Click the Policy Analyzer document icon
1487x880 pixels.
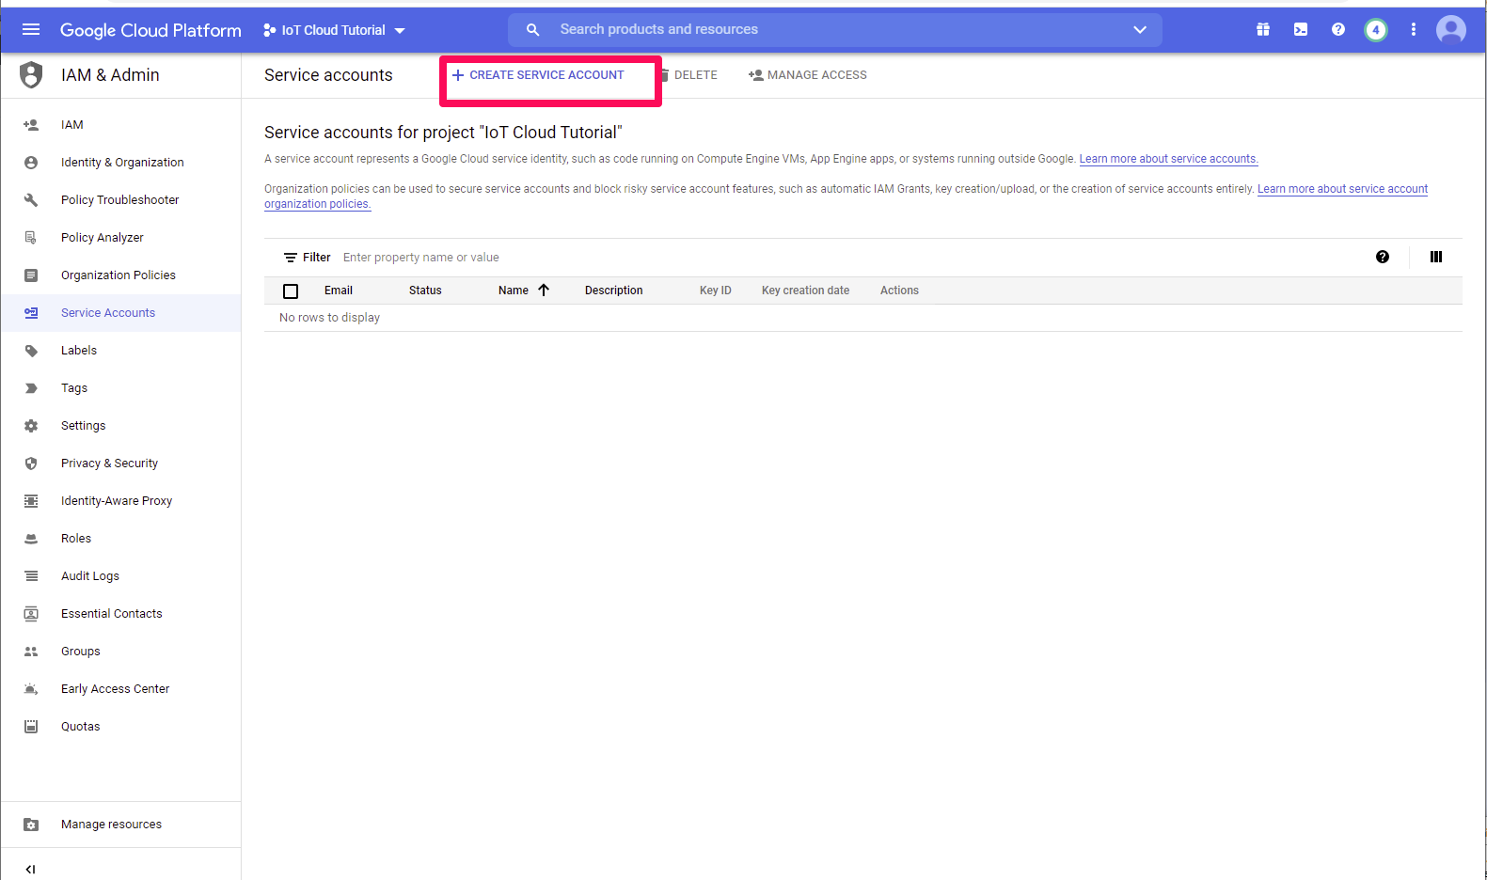(31, 238)
